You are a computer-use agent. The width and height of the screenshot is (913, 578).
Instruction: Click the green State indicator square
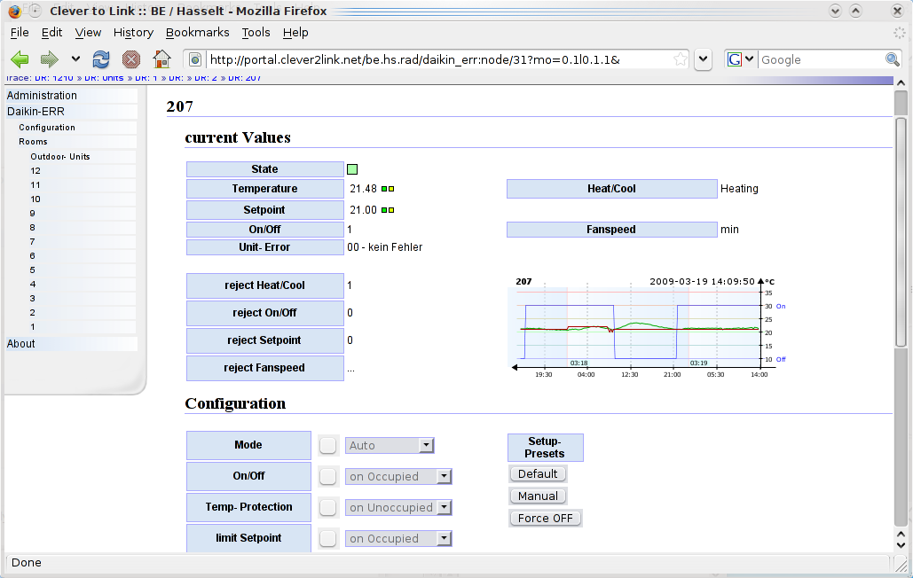pyautogui.click(x=352, y=169)
